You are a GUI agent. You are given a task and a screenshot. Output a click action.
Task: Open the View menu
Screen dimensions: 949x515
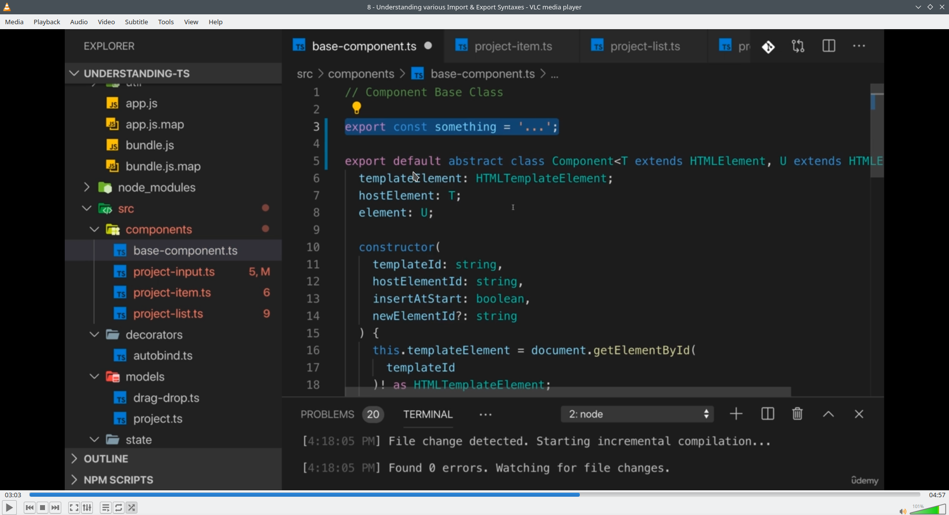191,22
